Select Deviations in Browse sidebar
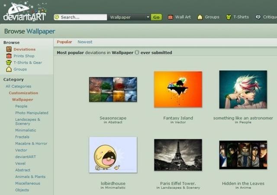277x195 pixels. (25, 49)
